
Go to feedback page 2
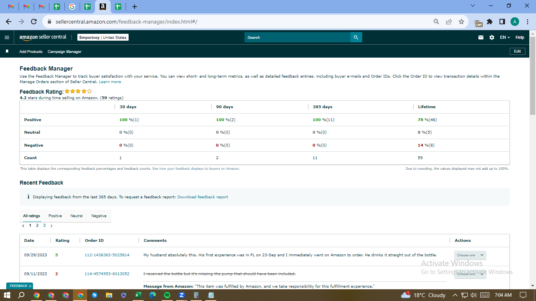(37, 226)
